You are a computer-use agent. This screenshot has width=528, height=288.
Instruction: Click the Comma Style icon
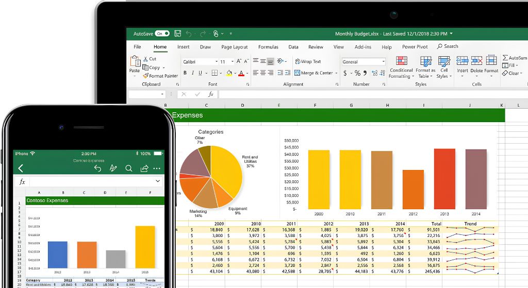365,73
